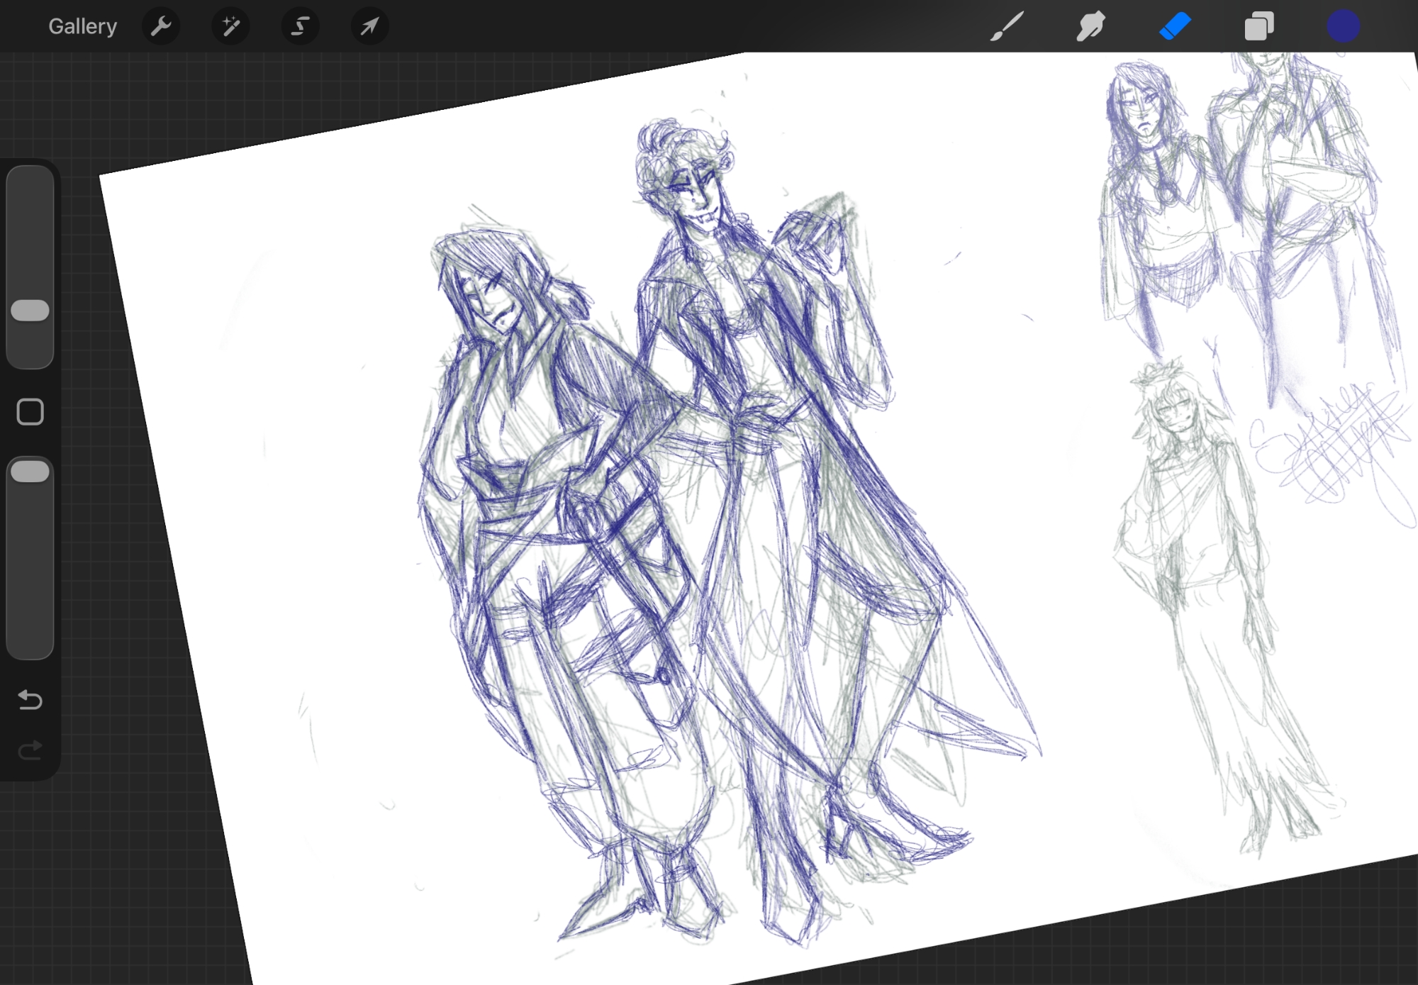Open the Layers panel
This screenshot has width=1418, height=985.
click(x=1259, y=27)
